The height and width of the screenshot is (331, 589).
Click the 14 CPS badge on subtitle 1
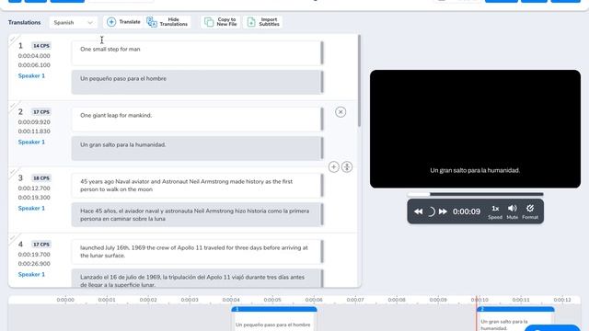41,46
